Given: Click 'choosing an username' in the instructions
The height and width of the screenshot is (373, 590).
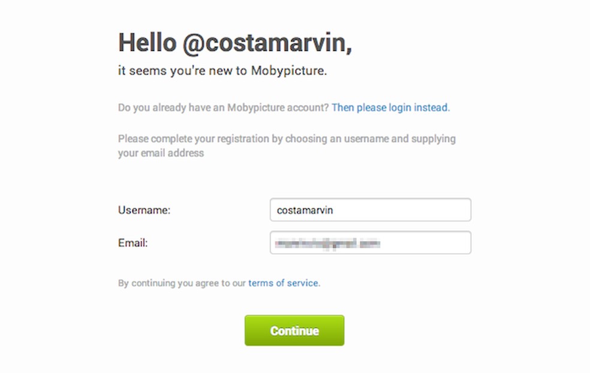Looking at the screenshot, I should (337, 139).
